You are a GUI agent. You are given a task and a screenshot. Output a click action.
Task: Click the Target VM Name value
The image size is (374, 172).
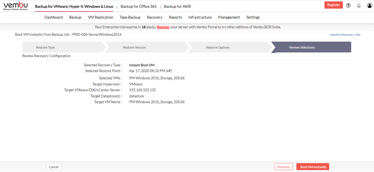157,102
